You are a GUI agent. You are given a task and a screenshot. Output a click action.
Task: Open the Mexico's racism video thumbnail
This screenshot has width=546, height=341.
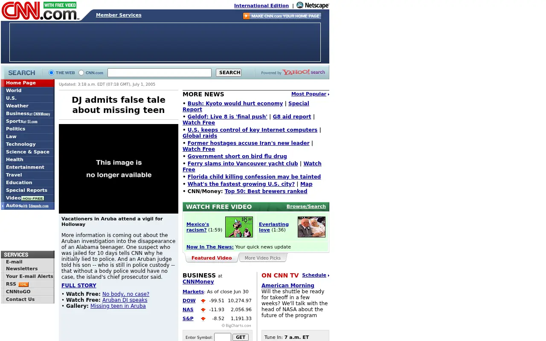click(x=239, y=227)
